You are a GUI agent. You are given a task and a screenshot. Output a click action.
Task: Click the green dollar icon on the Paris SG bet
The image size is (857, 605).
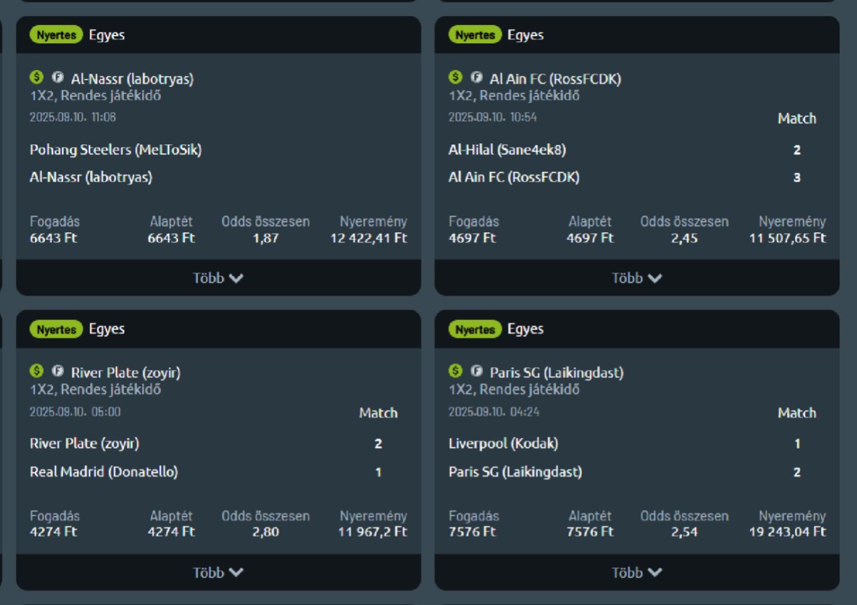[455, 371]
